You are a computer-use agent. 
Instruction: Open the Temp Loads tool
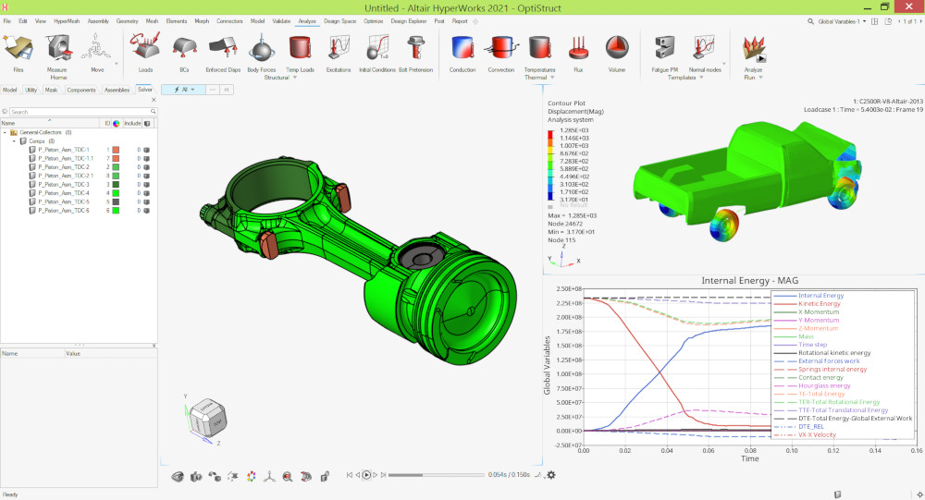[300, 47]
